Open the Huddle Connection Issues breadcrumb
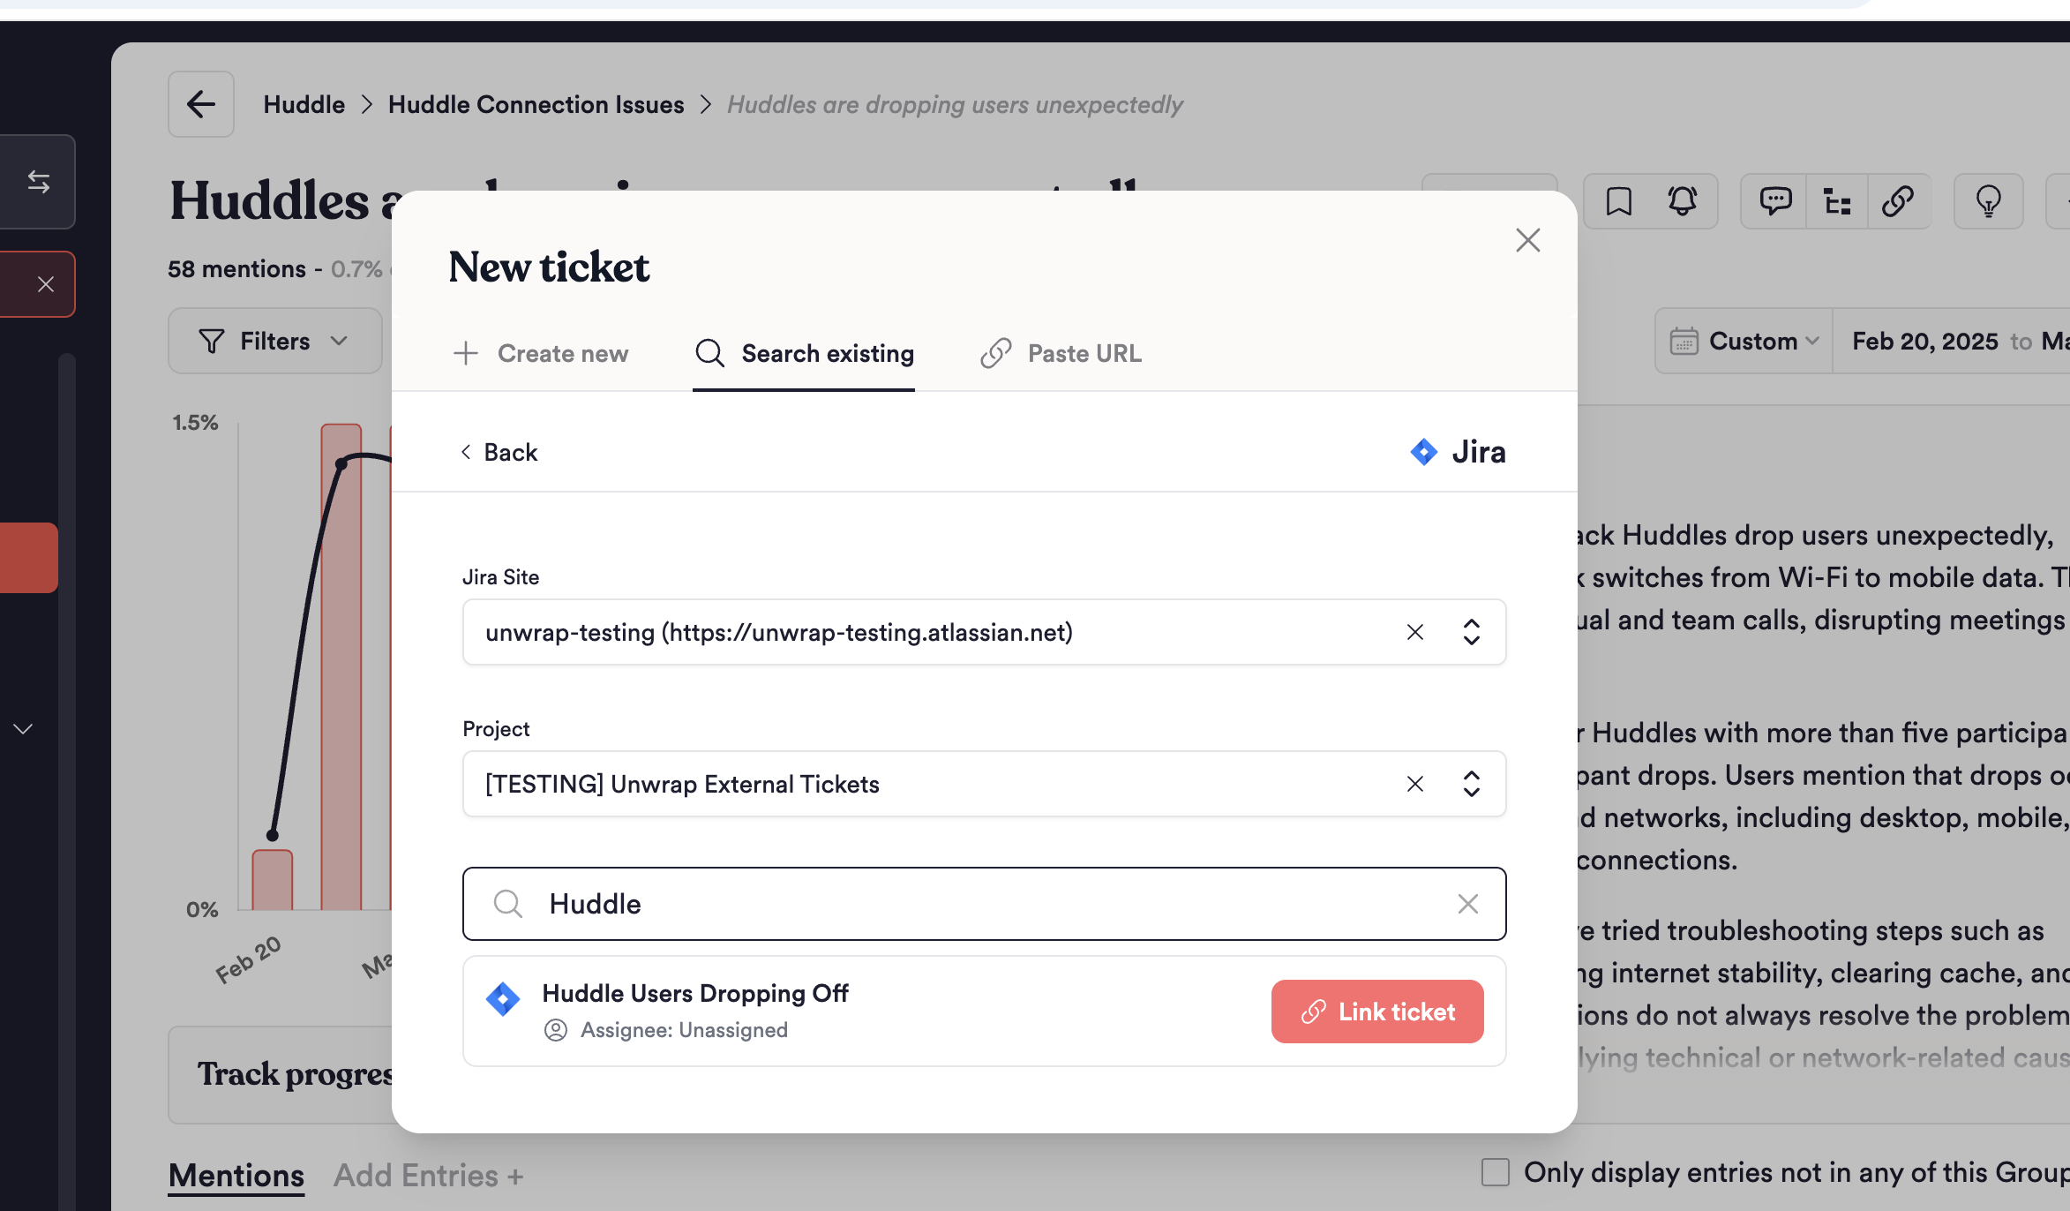The image size is (2070, 1211). [x=536, y=104]
